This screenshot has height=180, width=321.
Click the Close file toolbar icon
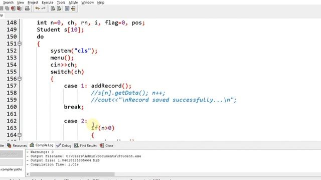(13, 8)
